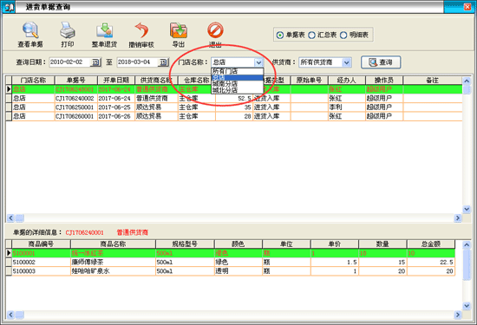Click the 查看单据 magnifier icon

pyautogui.click(x=30, y=29)
